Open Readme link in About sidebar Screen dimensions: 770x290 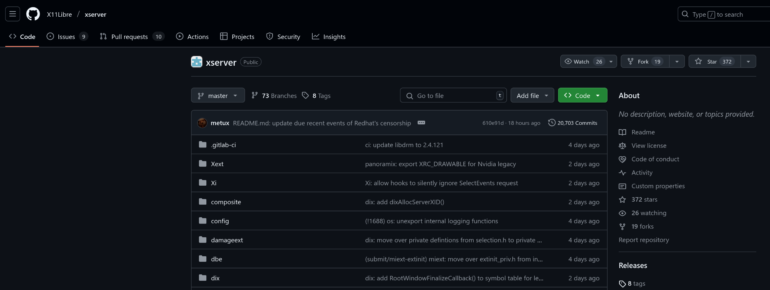pos(637,132)
